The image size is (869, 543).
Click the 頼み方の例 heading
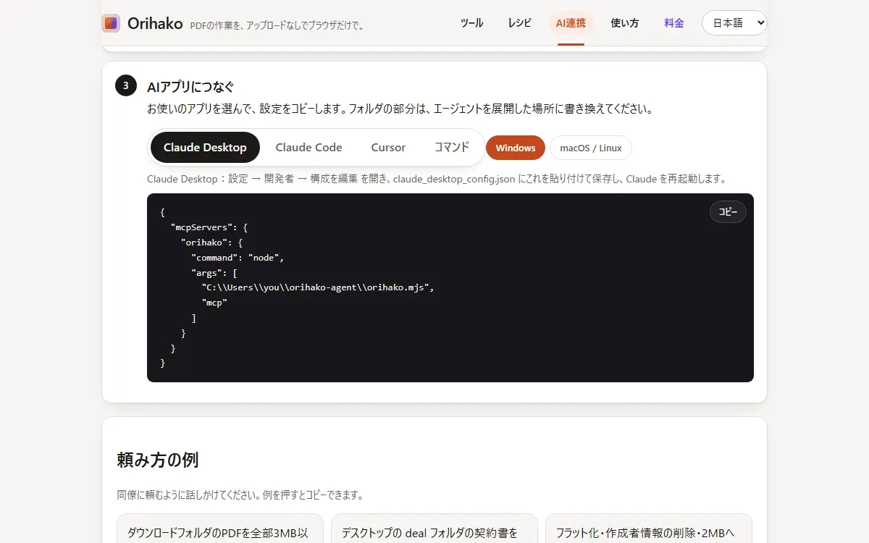(x=158, y=460)
